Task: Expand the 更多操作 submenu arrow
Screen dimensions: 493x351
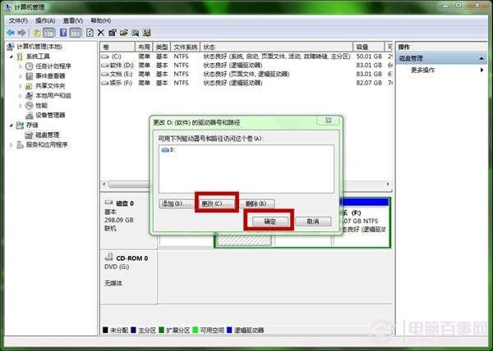Action: pyautogui.click(x=482, y=71)
